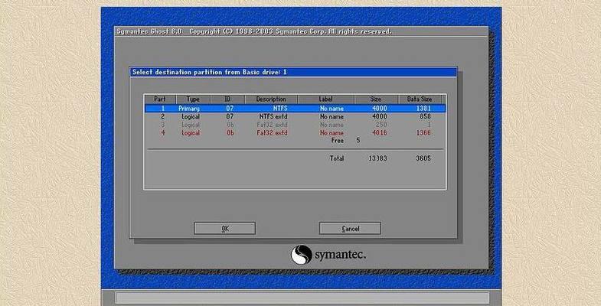Image resolution: width=601 pixels, height=306 pixels.
Task: Click Total size value 13383
Action: point(377,158)
